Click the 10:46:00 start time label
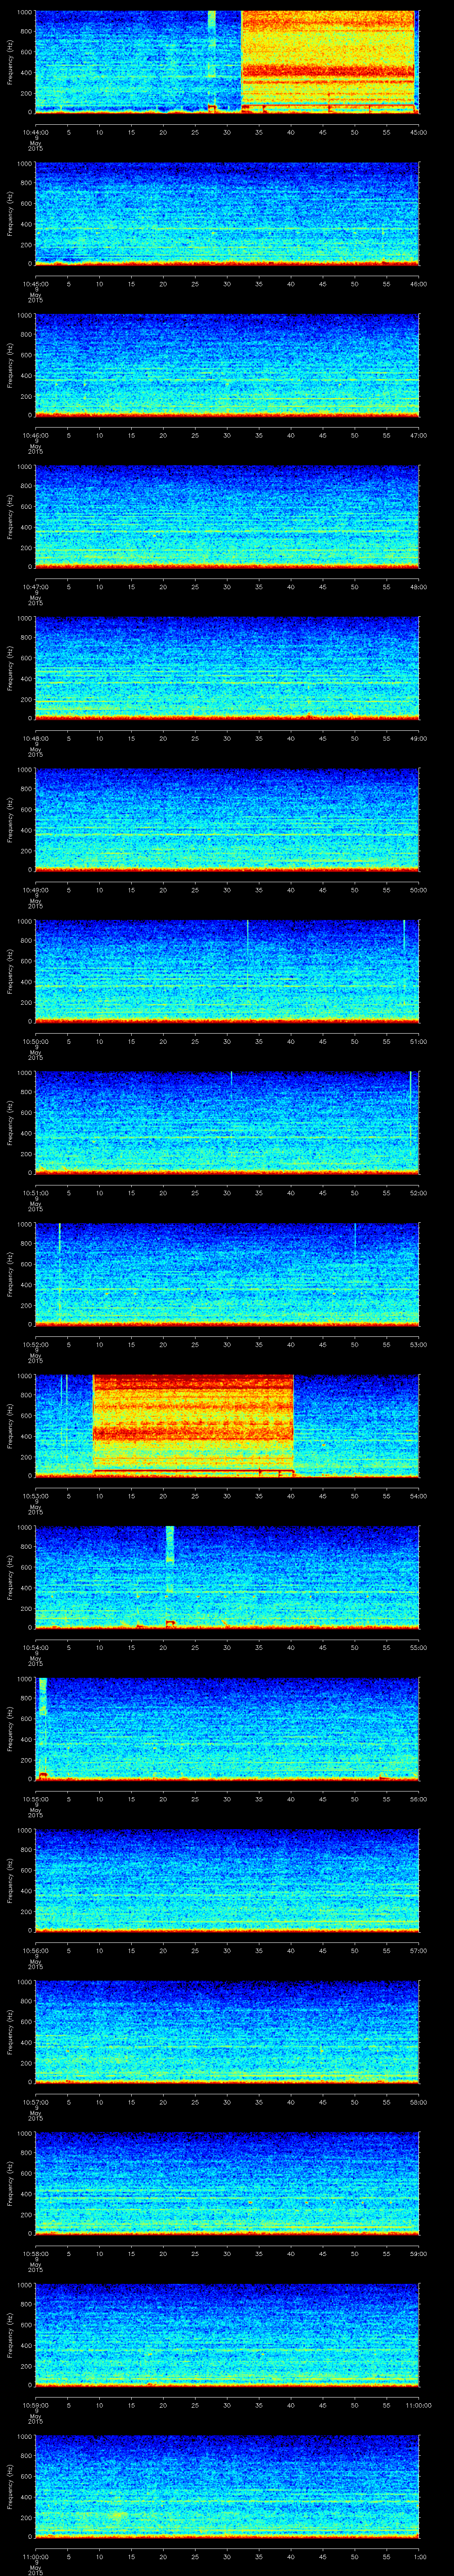Viewport: 454px width, 2576px height. click(35, 435)
